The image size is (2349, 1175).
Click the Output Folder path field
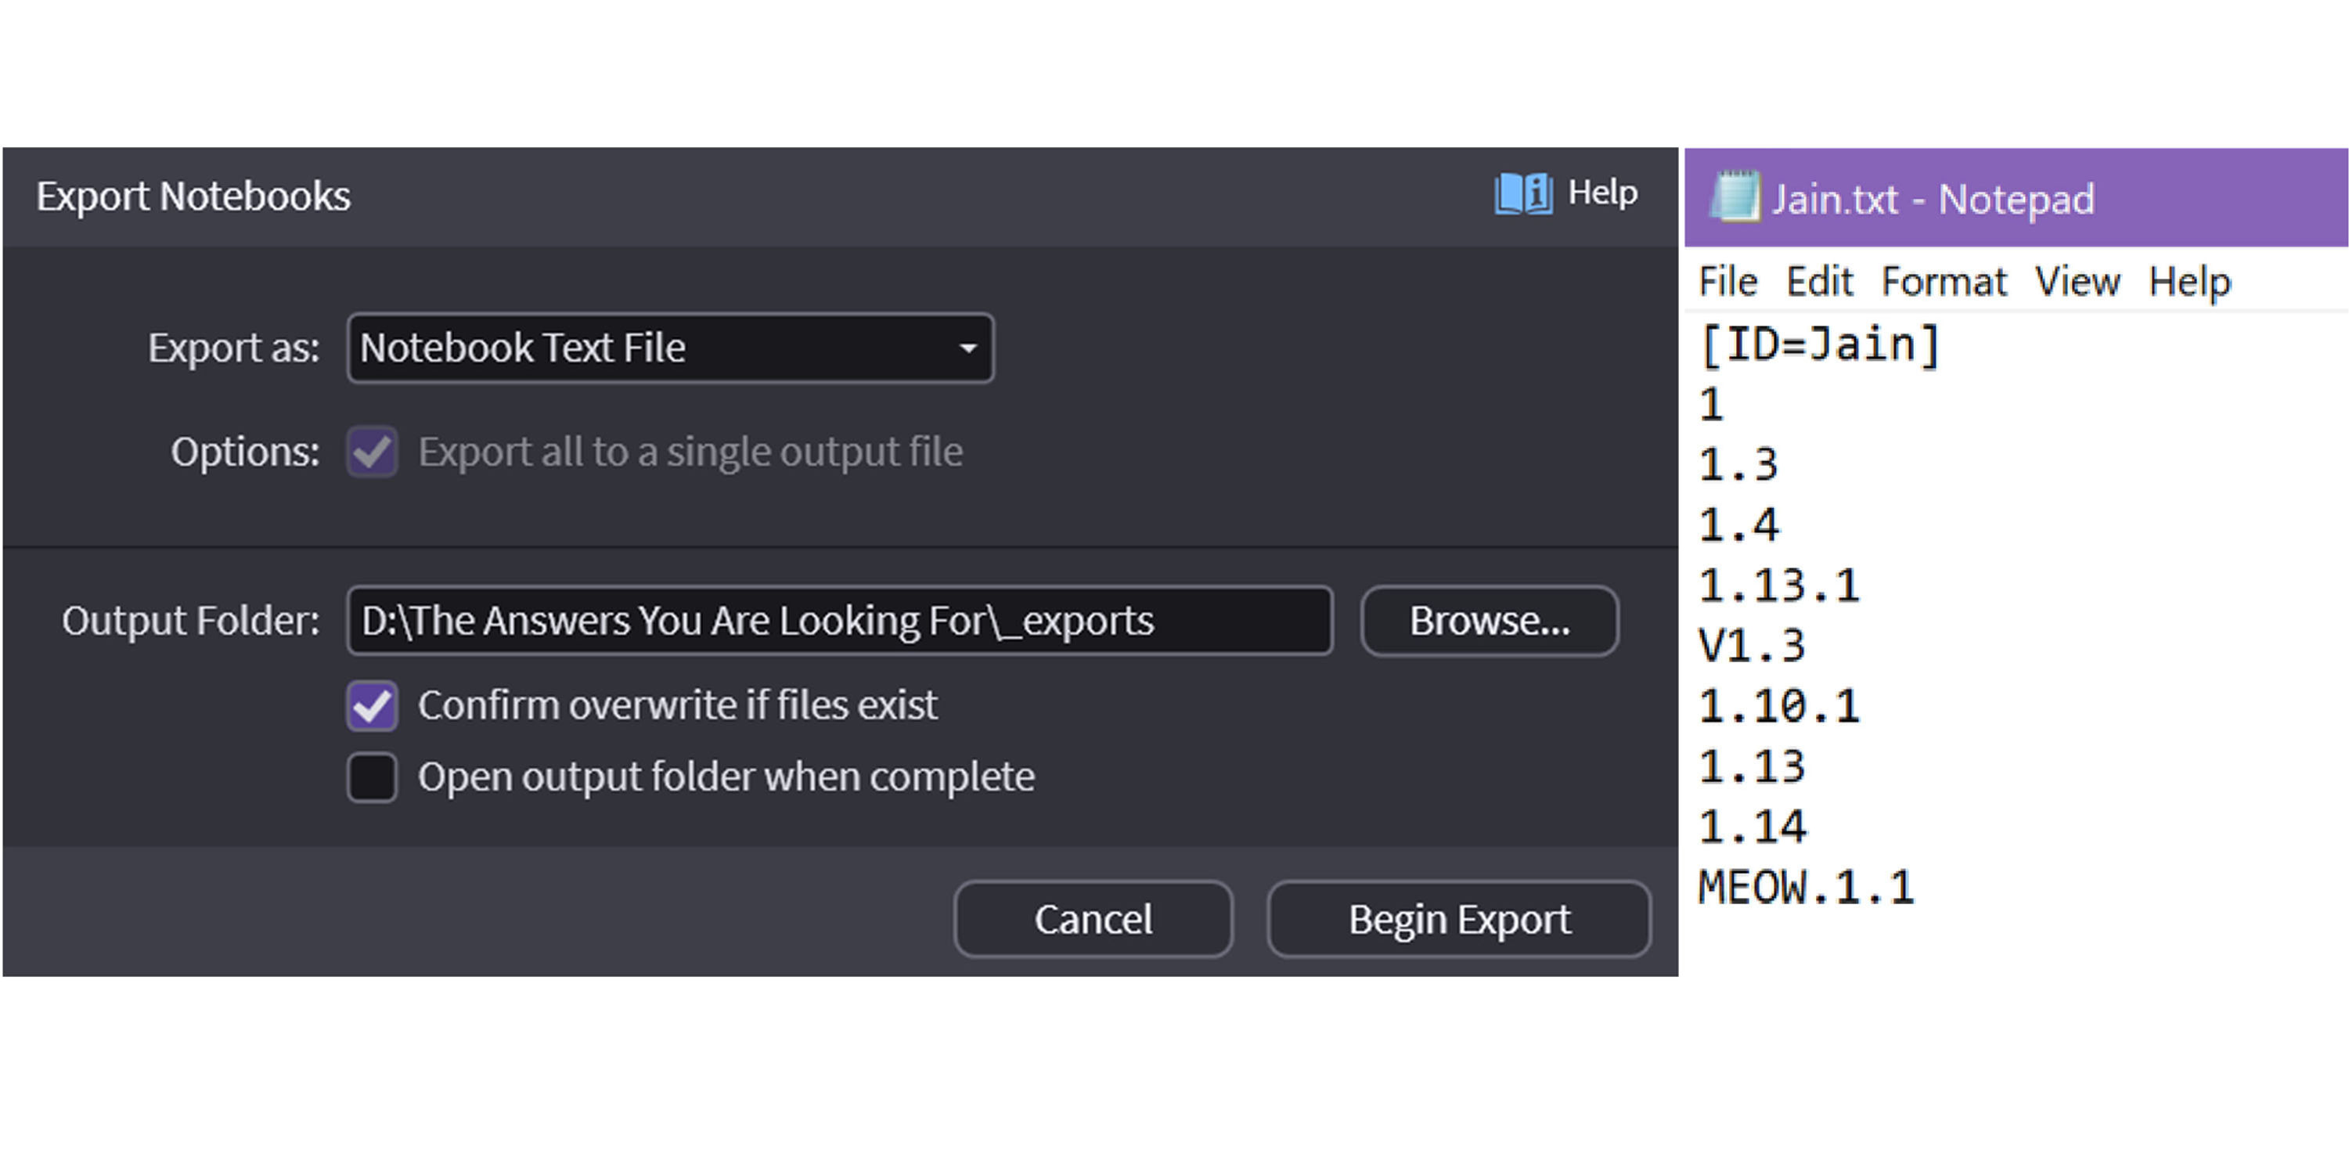point(839,622)
